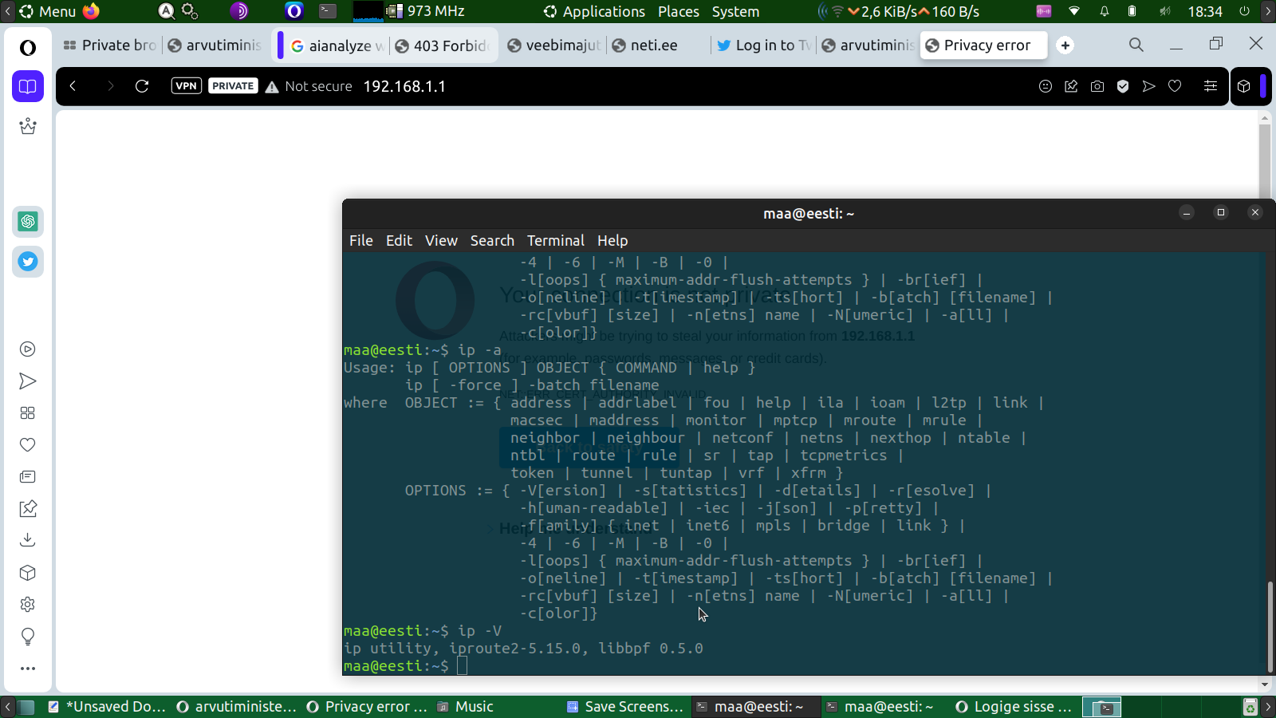The image size is (1276, 718).
Task: Click the 192.168.1.1 address field
Action: coord(404,86)
